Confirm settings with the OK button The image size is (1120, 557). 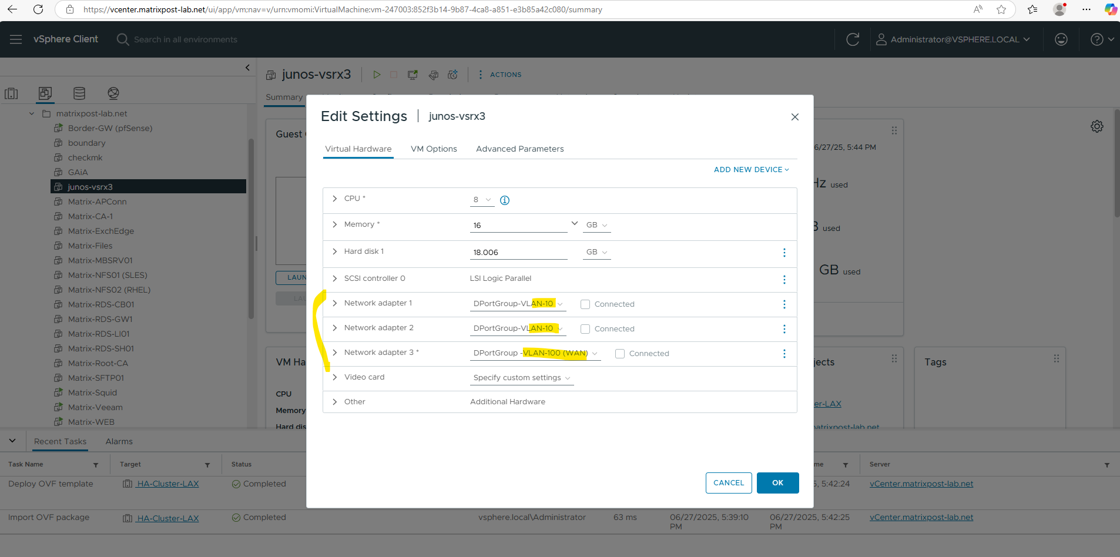click(777, 483)
